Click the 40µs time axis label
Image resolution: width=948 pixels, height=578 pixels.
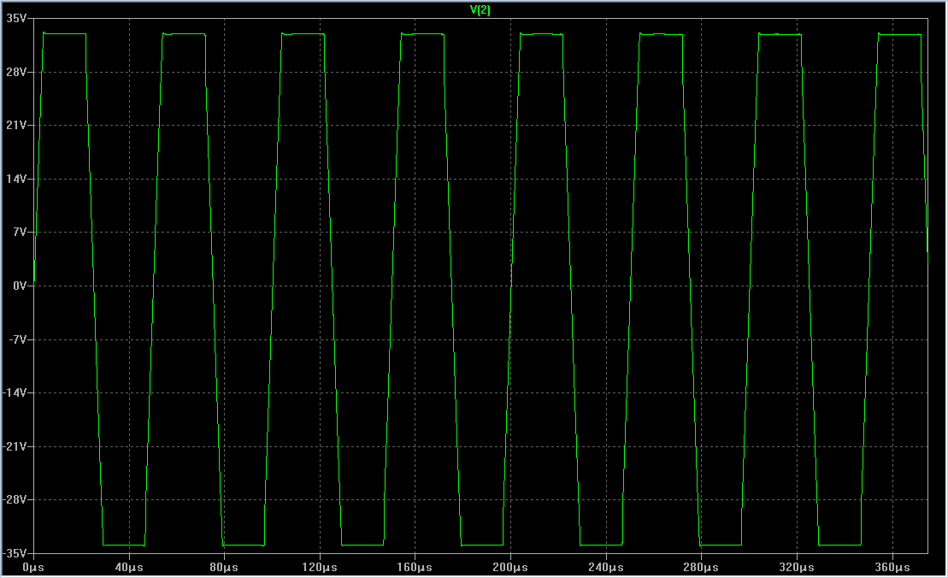click(x=129, y=568)
